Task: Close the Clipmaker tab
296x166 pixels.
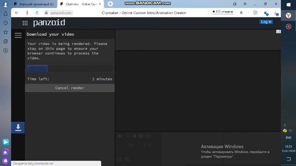Action: click(x=100, y=4)
